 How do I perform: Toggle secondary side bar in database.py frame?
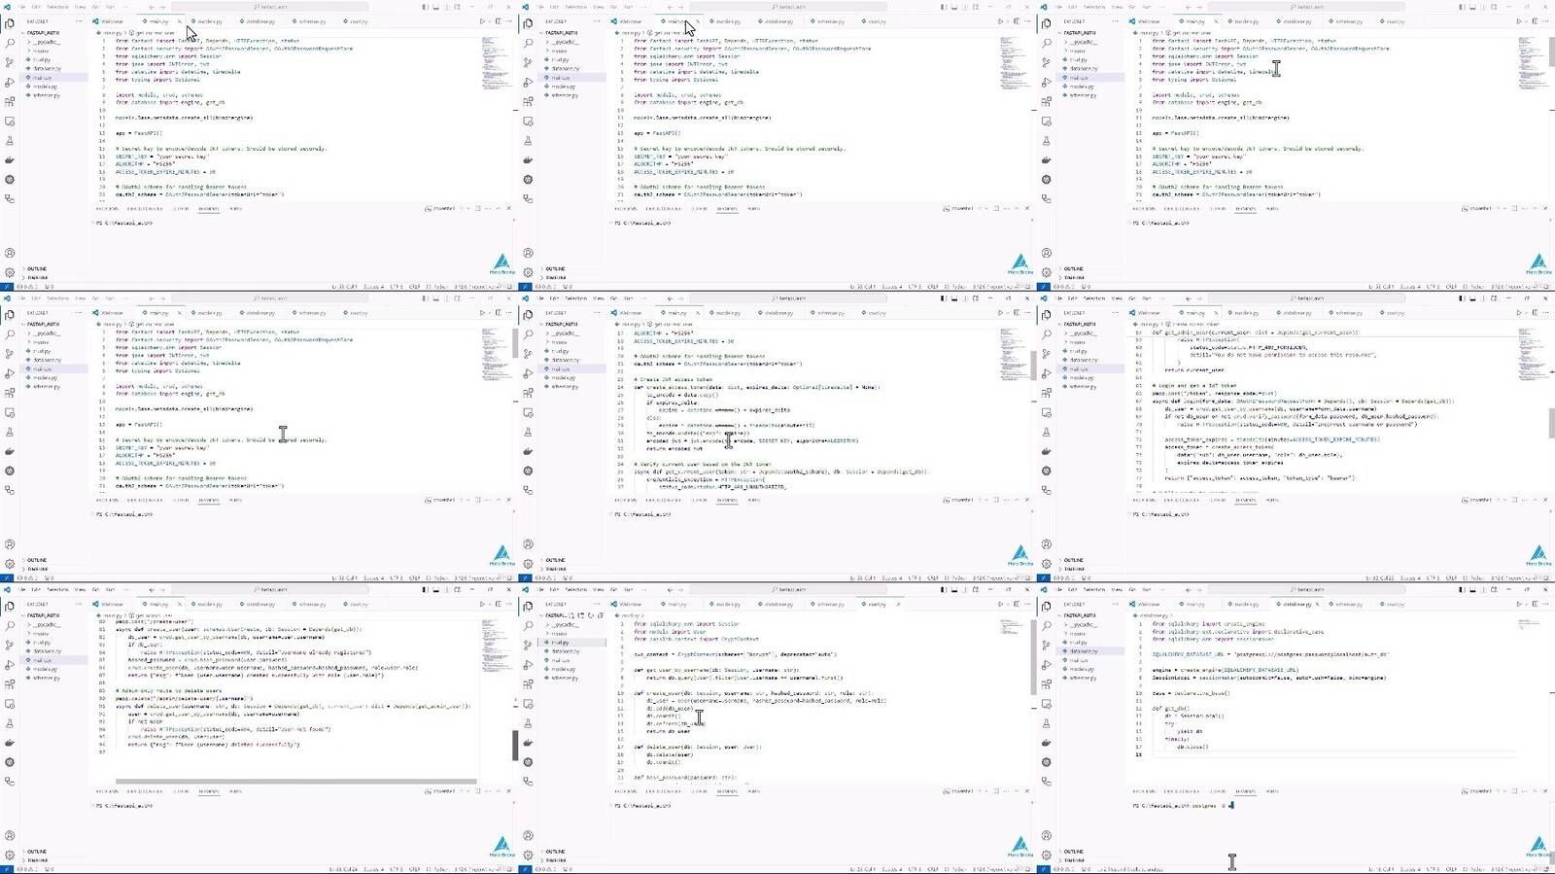point(1483,589)
